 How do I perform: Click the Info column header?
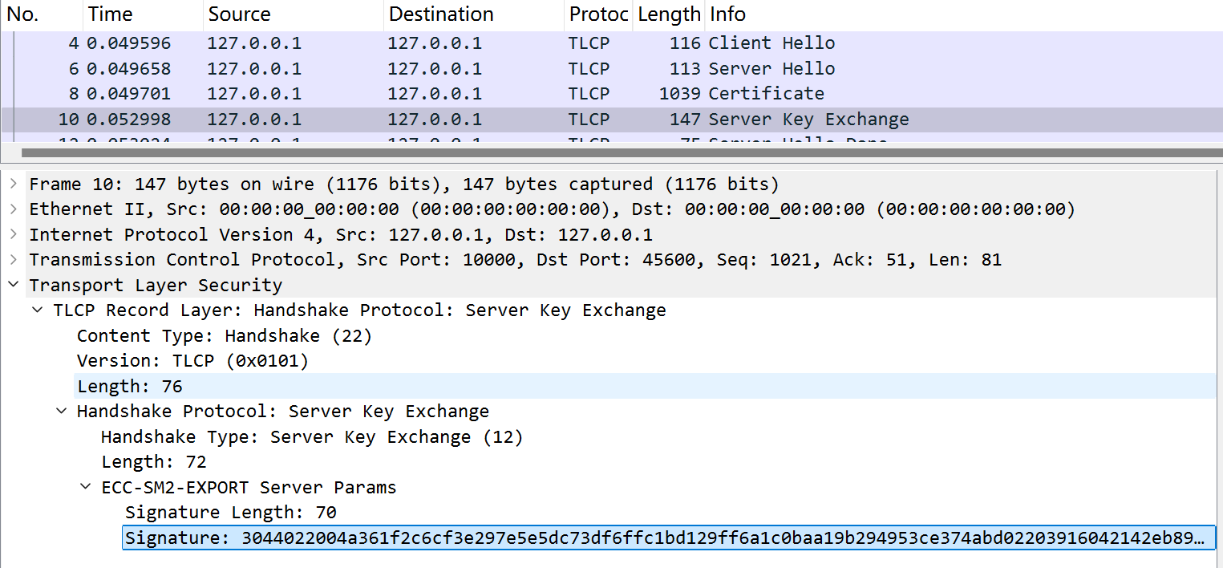tap(964, 14)
